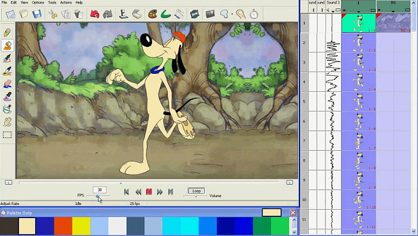Open the Edit menu
This screenshot has height=236, width=418.
tap(14, 2)
